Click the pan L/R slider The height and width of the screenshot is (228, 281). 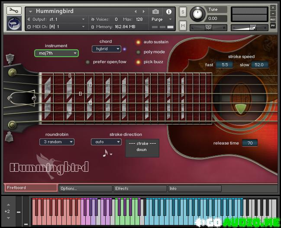click(208, 28)
